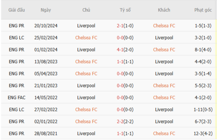This screenshot has width=217, height=140.
Task: Click the 1-11(0-5) corner kick result
Action: [x=203, y=110]
